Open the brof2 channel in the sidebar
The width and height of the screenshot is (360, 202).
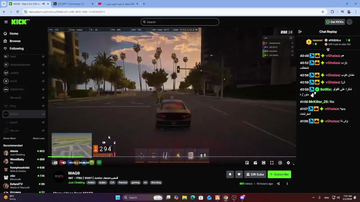[24, 81]
